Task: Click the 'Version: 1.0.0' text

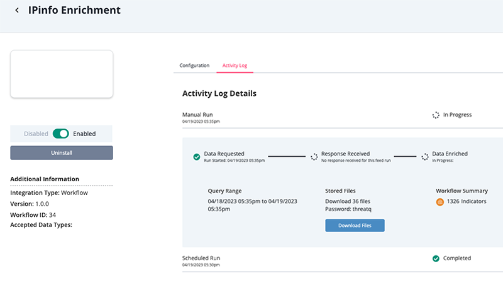Action: (30, 204)
